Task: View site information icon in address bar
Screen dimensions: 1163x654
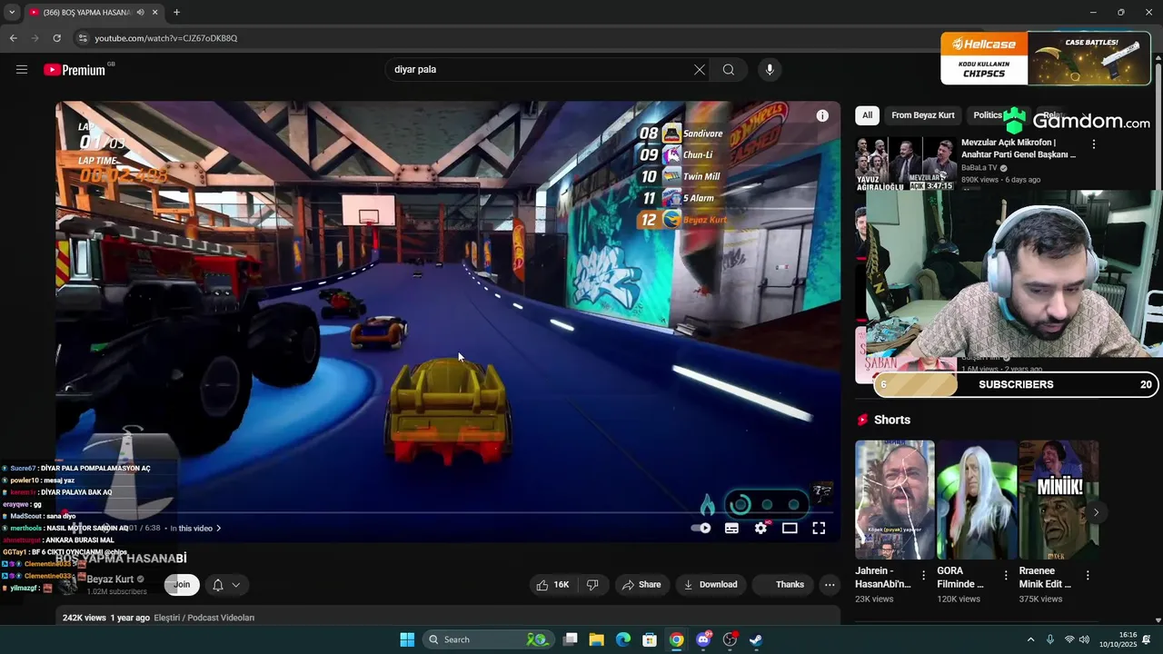Action: [83, 38]
